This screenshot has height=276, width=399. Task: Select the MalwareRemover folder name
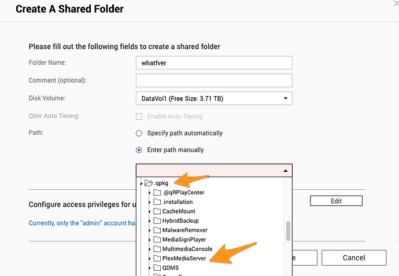[x=185, y=230]
